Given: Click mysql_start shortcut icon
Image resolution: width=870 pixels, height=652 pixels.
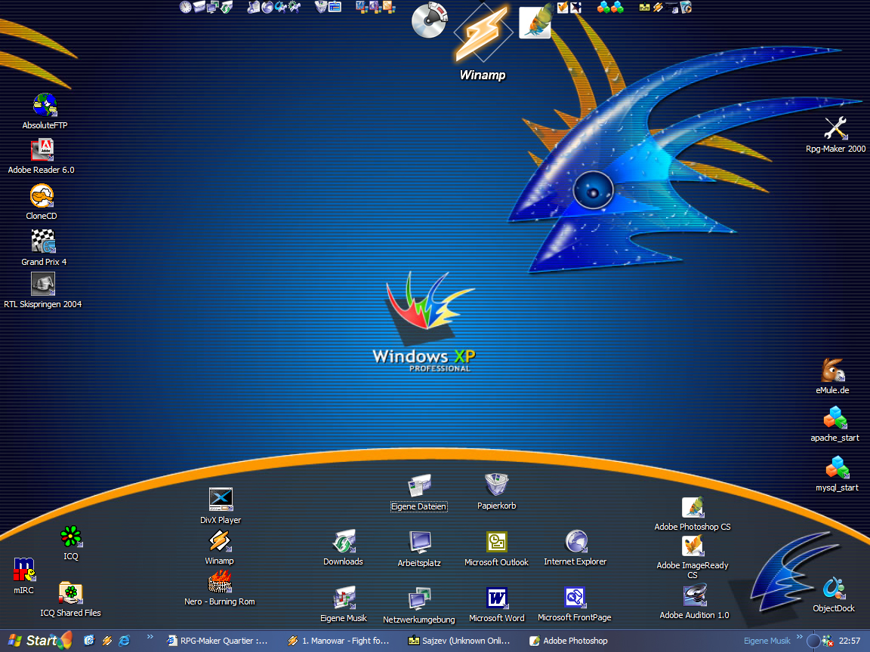Looking at the screenshot, I should pos(837,468).
